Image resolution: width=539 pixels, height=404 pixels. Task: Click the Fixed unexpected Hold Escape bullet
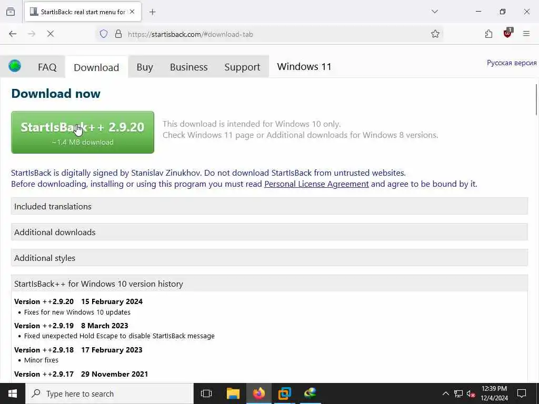(119, 336)
